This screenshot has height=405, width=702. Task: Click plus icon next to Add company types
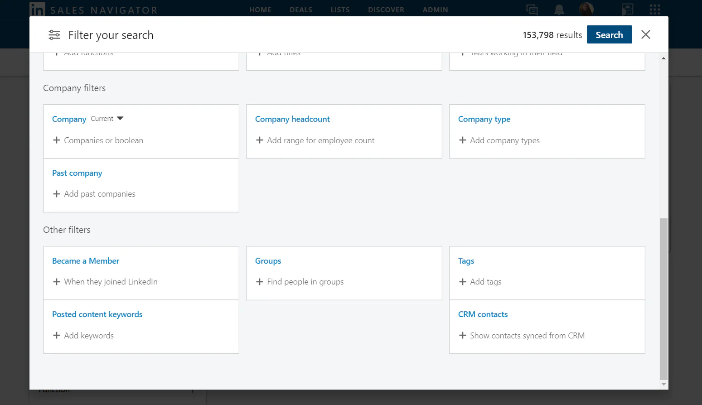click(463, 140)
